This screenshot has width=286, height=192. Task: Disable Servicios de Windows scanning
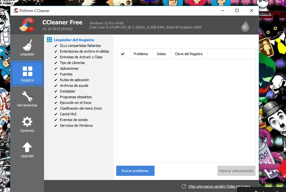pos(56,125)
